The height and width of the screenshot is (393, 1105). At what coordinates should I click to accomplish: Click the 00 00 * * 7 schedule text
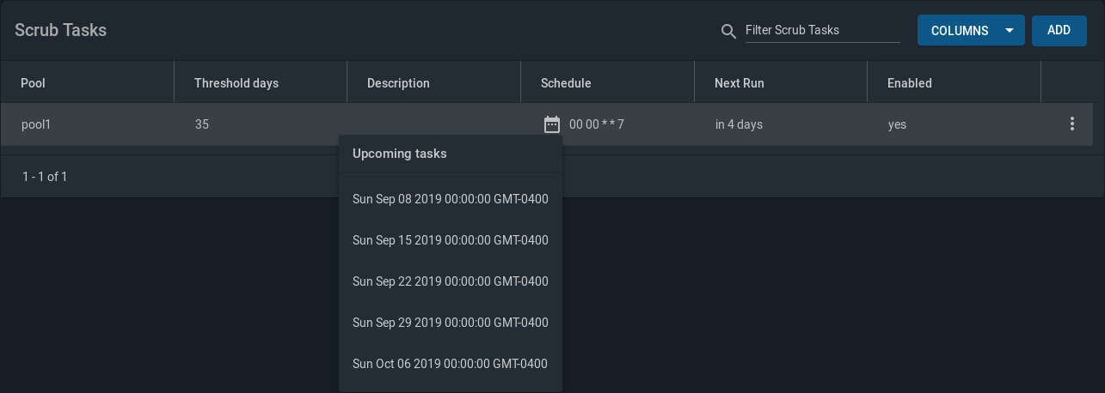click(x=597, y=124)
